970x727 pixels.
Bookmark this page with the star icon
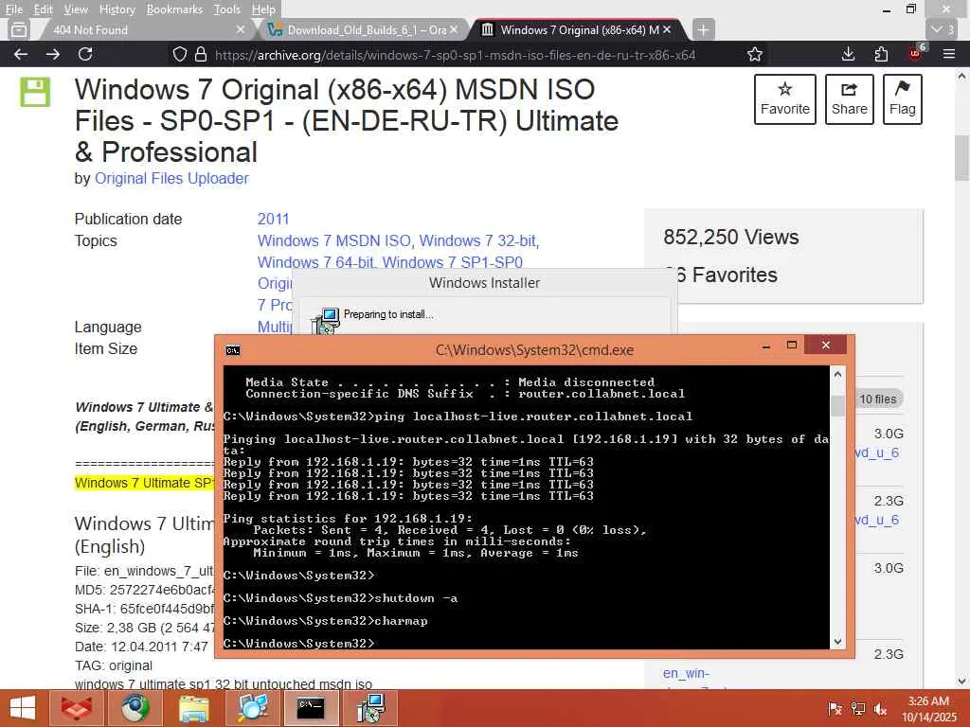754,54
